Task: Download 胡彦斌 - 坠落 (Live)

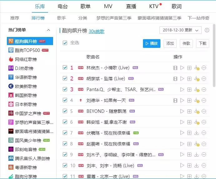Action: pos(197,79)
